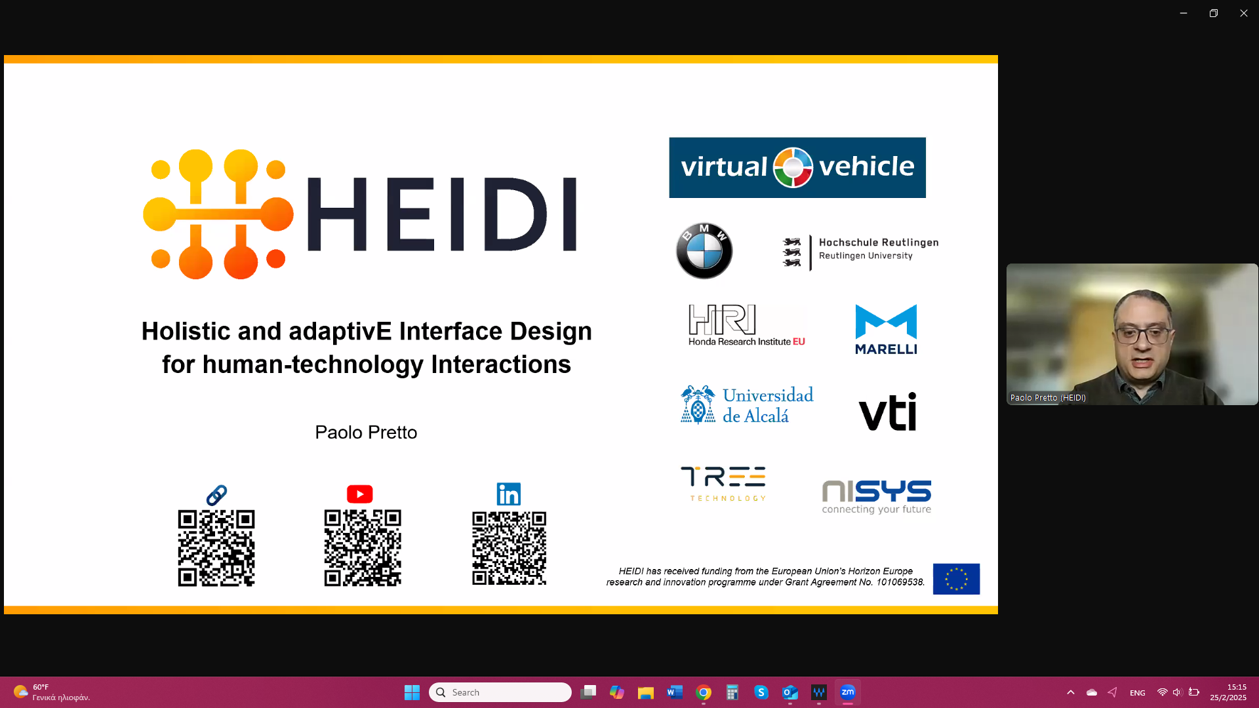Screen dimensions: 1259x708
Task: Launch Copilot from the taskbar
Action: coord(617,692)
